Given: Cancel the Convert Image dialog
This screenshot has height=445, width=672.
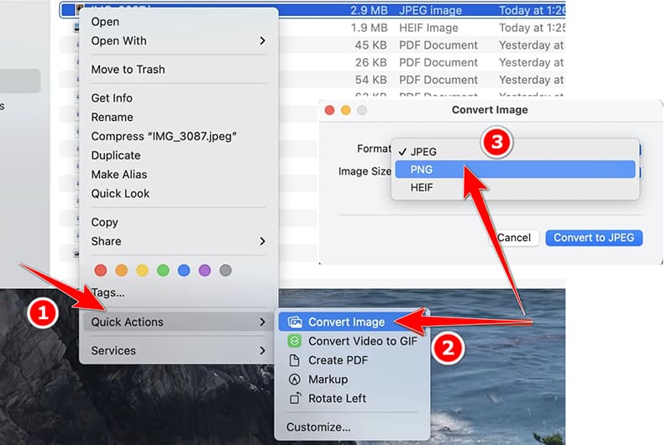Looking at the screenshot, I should tap(514, 238).
